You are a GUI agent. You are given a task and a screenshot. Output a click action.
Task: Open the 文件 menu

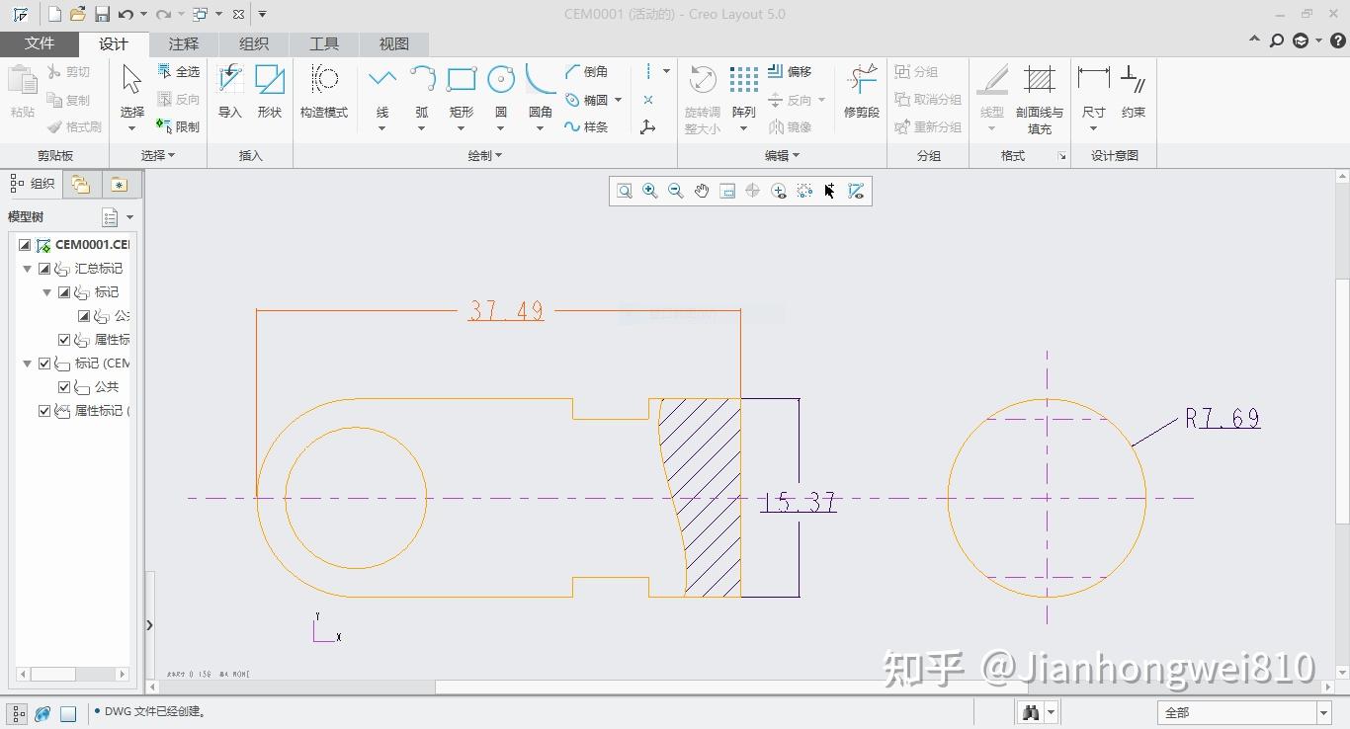pos(40,43)
